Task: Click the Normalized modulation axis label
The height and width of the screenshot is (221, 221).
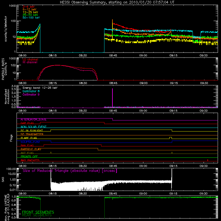Action: [x=7, y=96]
